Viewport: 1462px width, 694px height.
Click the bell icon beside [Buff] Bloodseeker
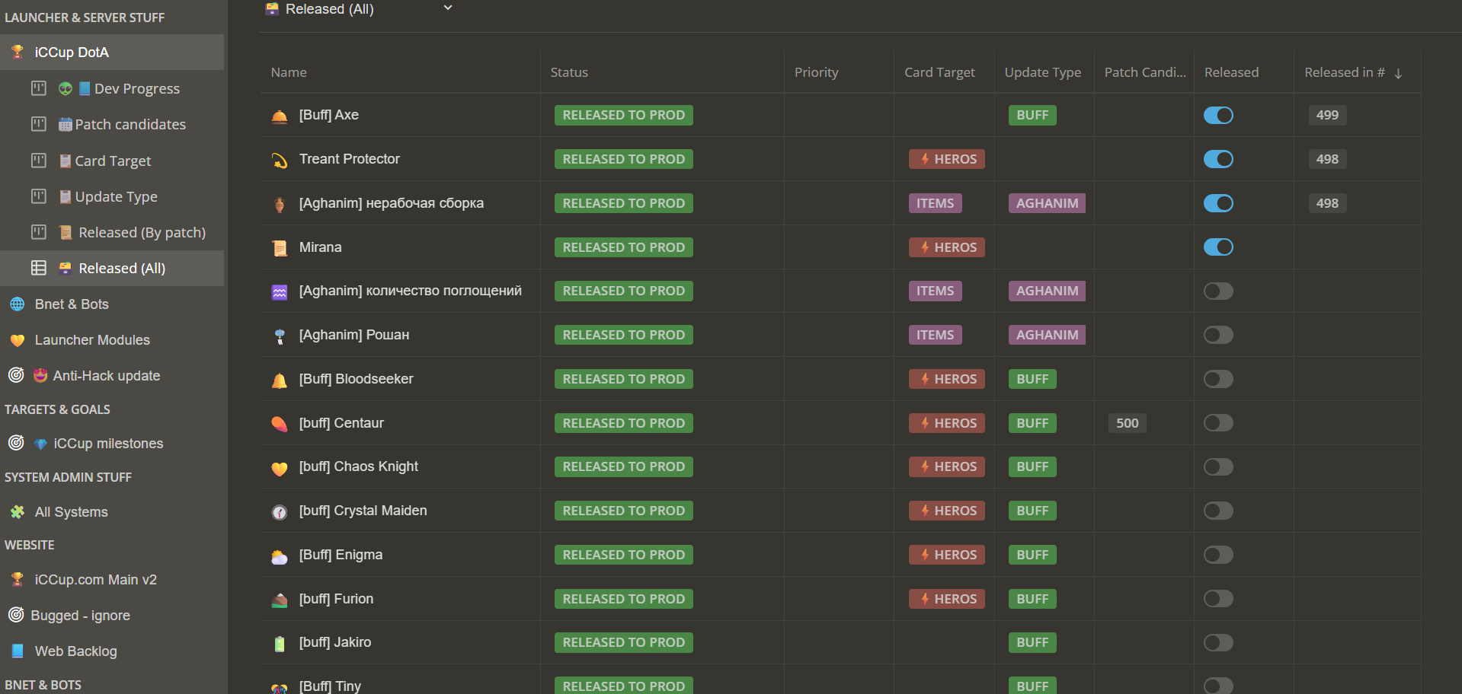coord(280,380)
